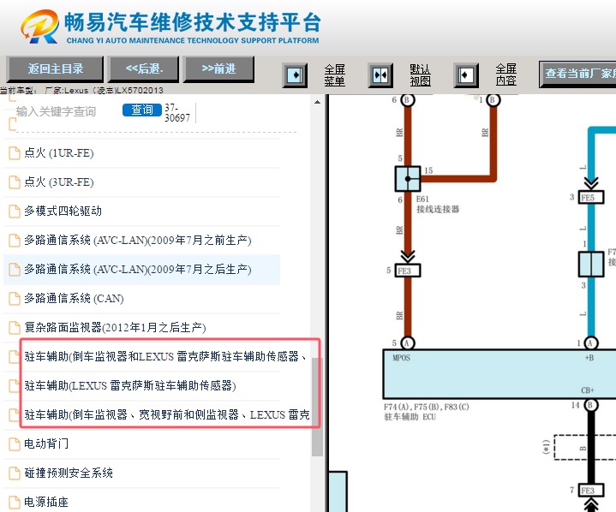Select the 全屏内容 label
This screenshot has height=512, width=616.
click(505, 75)
